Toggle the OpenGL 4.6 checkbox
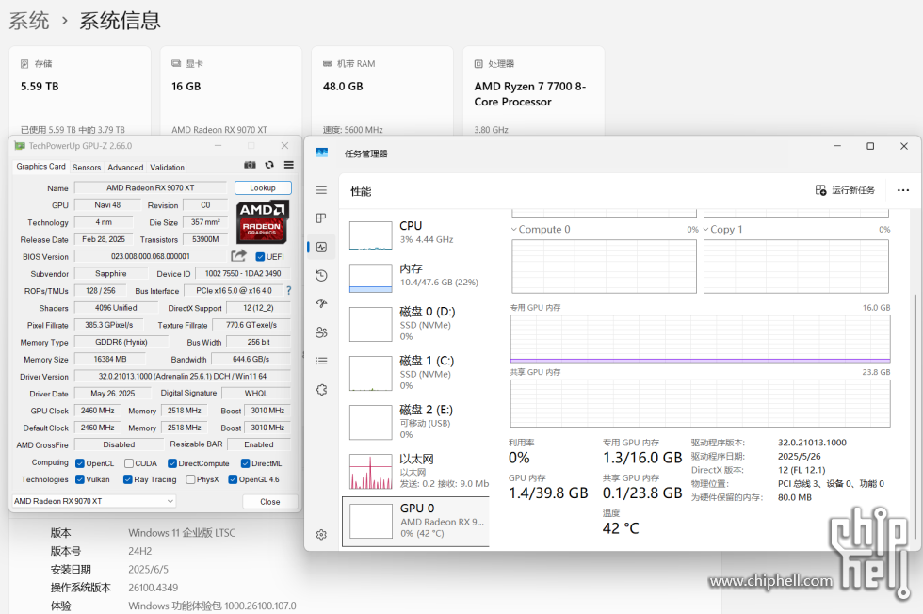 click(233, 479)
